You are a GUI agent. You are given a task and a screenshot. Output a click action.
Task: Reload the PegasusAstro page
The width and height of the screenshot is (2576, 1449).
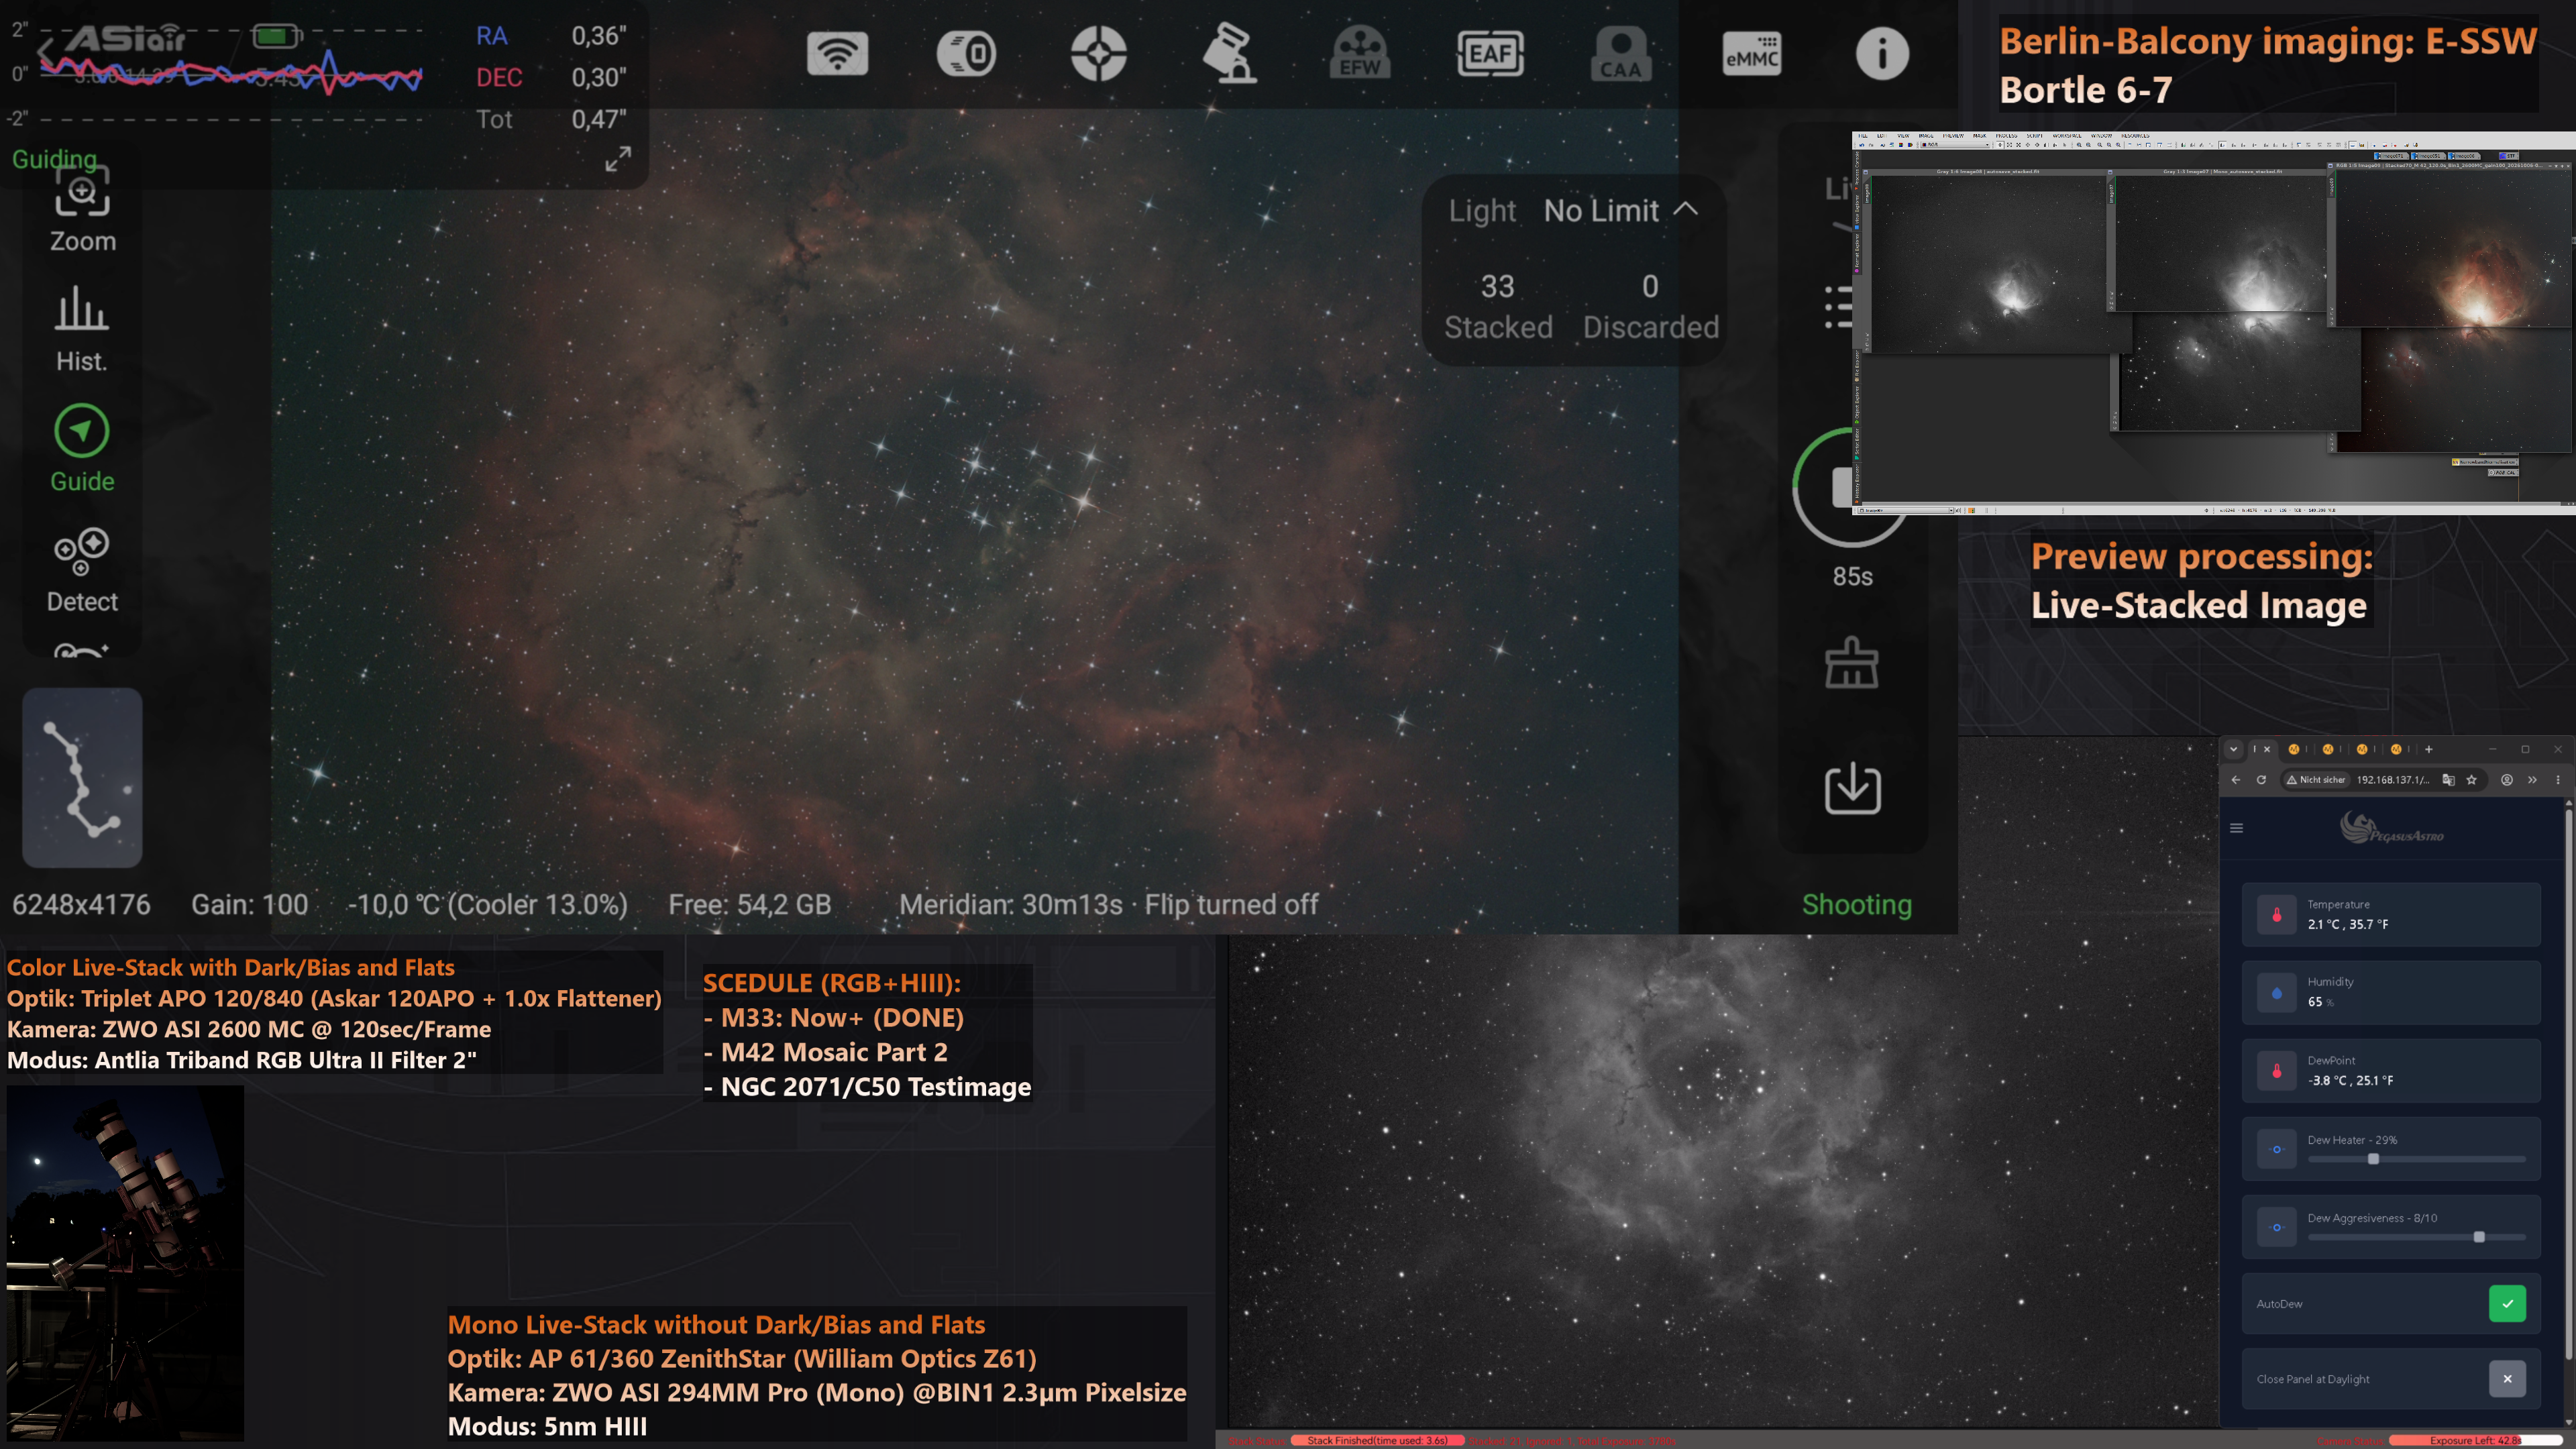[2261, 780]
